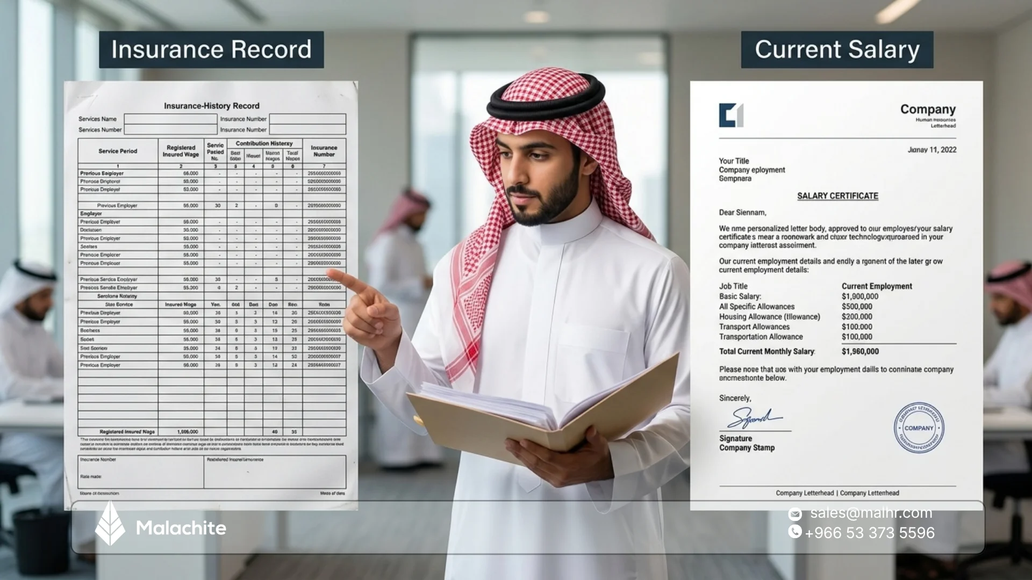Click the Job Title label

pos(733,286)
